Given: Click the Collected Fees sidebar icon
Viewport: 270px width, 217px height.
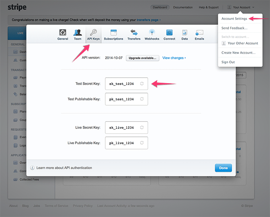Looking at the screenshot, I should point(16,180).
